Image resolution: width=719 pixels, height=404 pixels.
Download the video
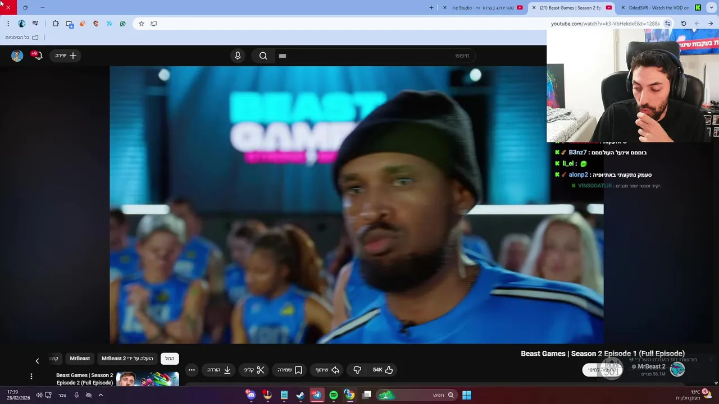pos(219,370)
